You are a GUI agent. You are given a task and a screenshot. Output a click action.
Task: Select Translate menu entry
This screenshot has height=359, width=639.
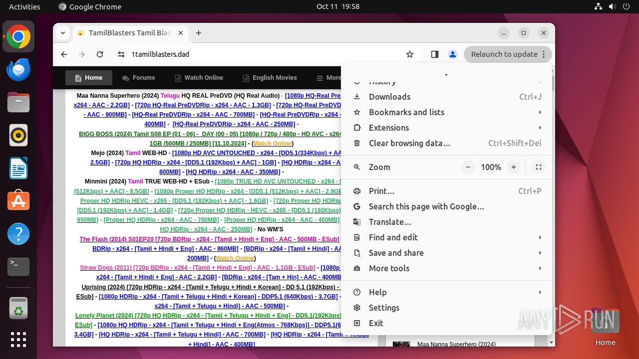pyautogui.click(x=447, y=222)
